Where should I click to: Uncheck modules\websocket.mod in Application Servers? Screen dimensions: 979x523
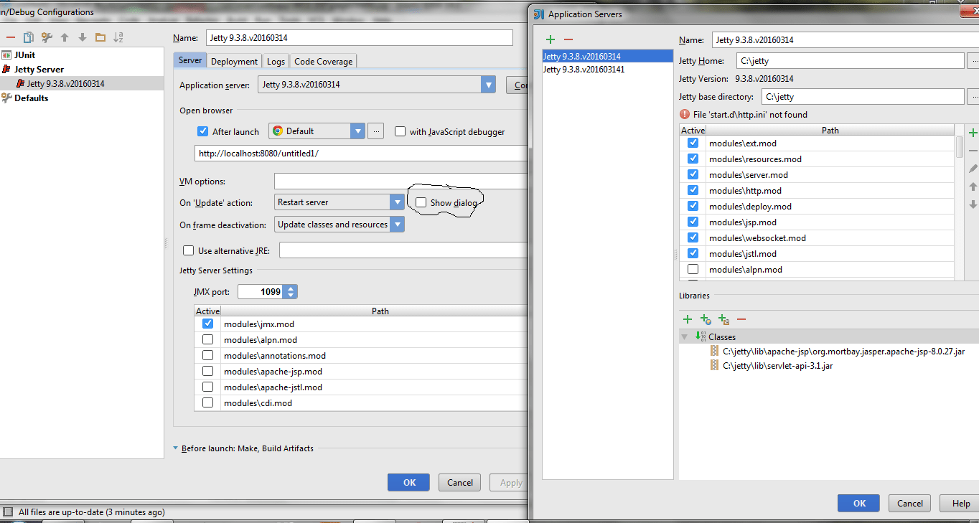click(693, 237)
